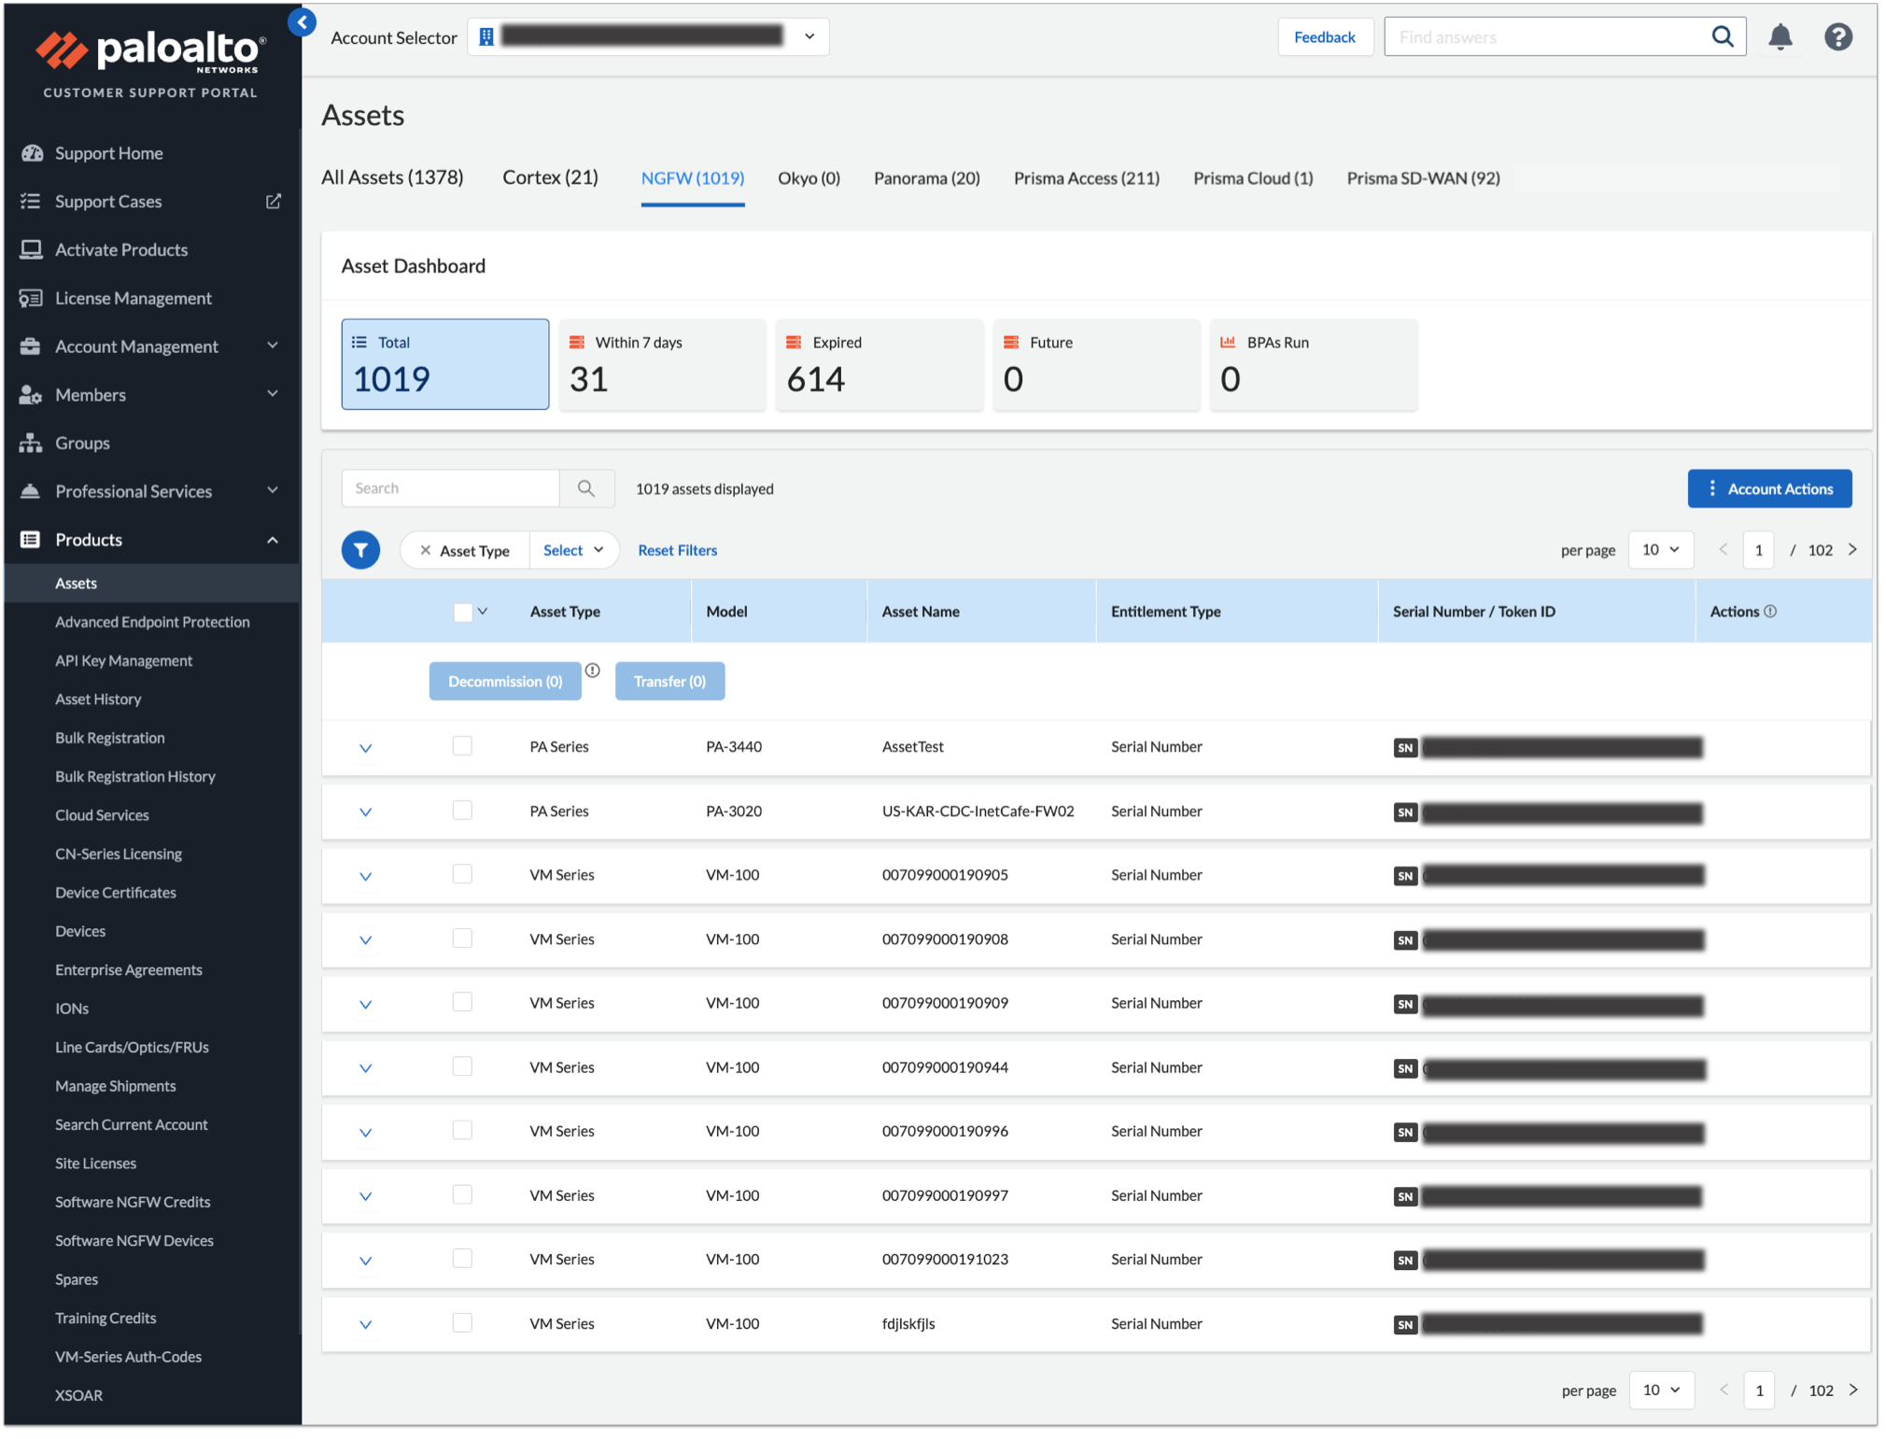This screenshot has width=1886, height=1439.
Task: Remove Asset Type filter with X icon
Action: tap(425, 550)
